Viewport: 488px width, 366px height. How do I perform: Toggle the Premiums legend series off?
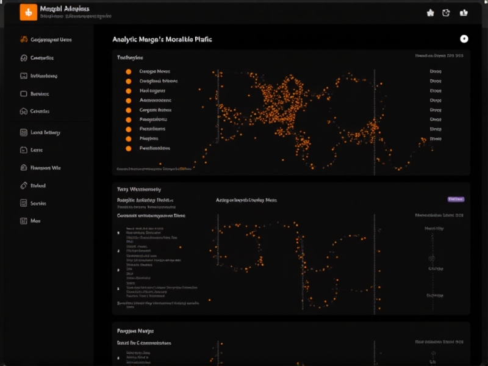(128, 129)
